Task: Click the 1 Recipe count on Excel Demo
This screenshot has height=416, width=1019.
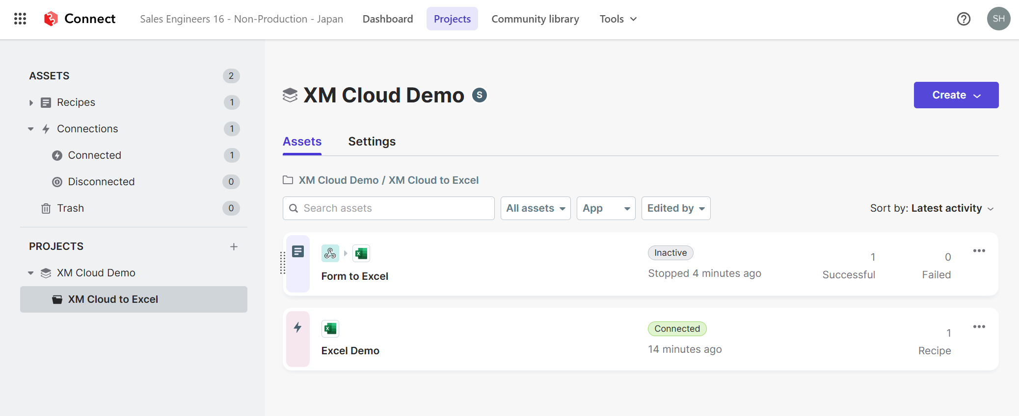Action: [935, 342]
